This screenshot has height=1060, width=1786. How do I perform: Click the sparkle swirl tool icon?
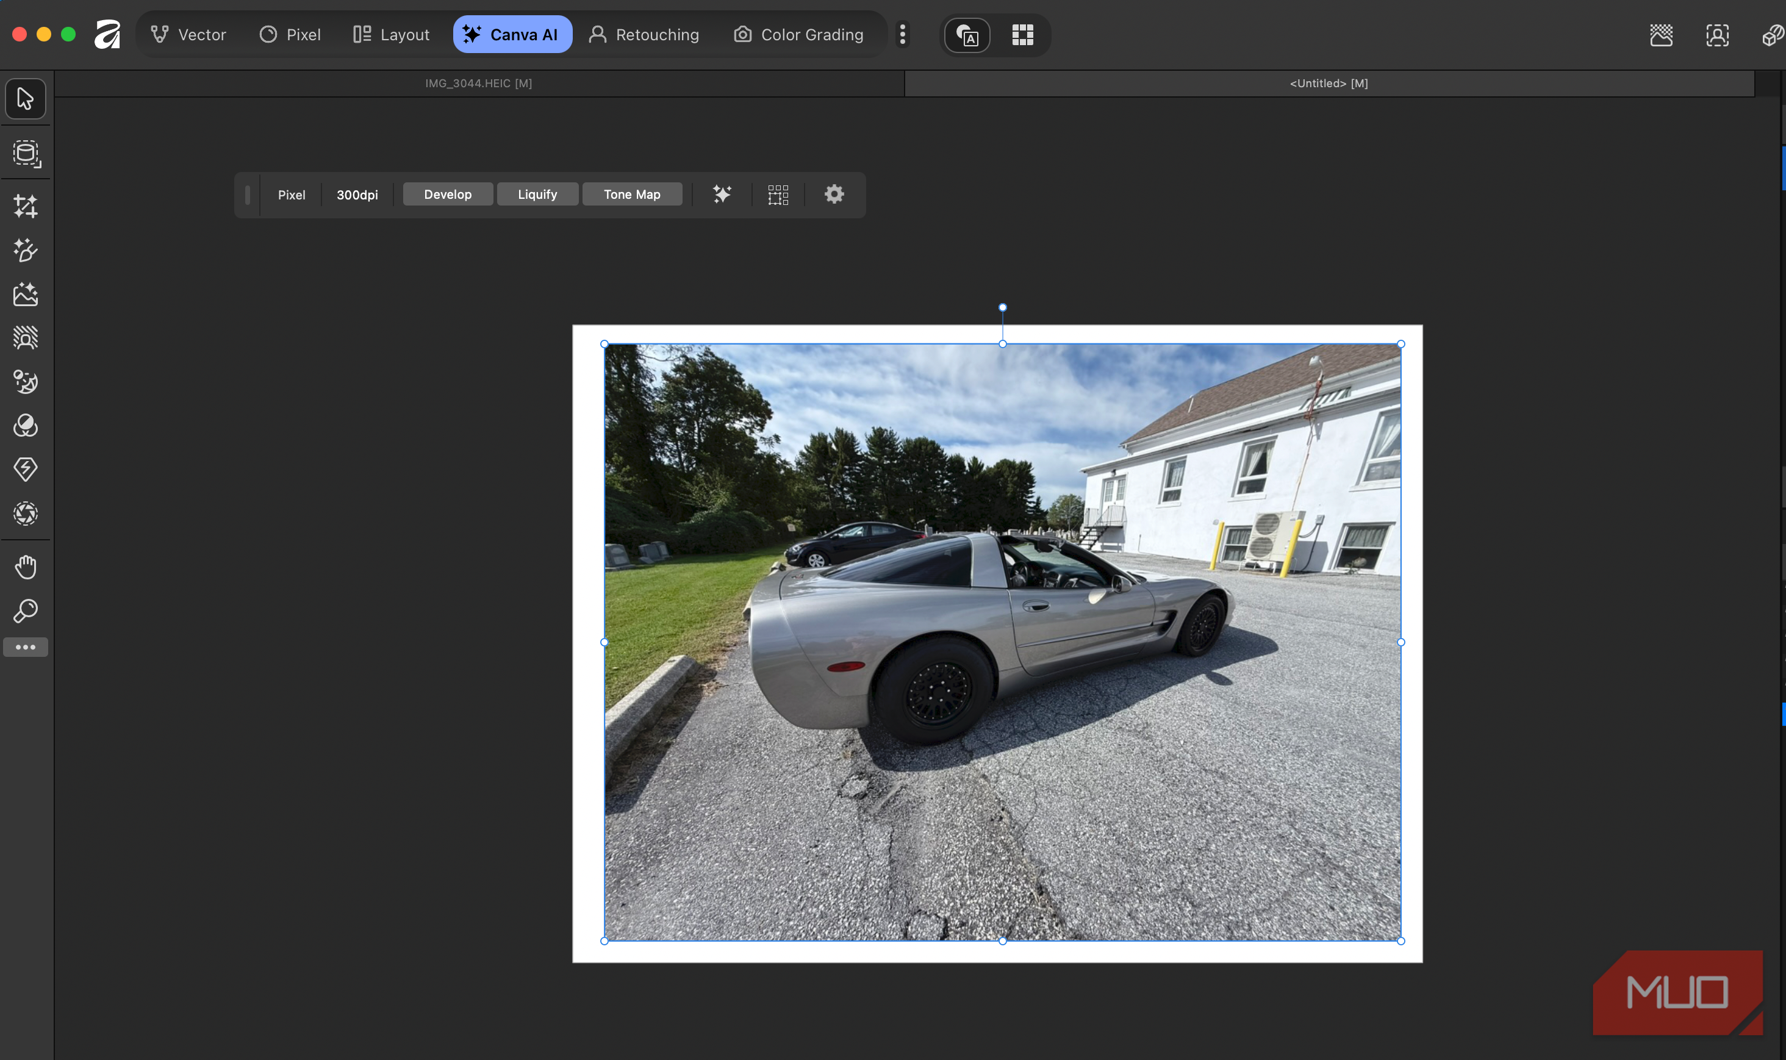click(x=26, y=381)
